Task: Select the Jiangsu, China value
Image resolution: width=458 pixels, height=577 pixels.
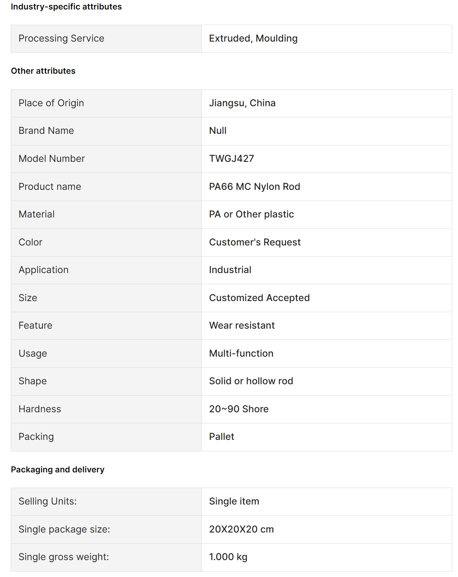Action: tap(242, 103)
